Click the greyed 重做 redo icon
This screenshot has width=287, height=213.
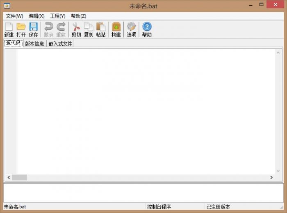[61, 29]
